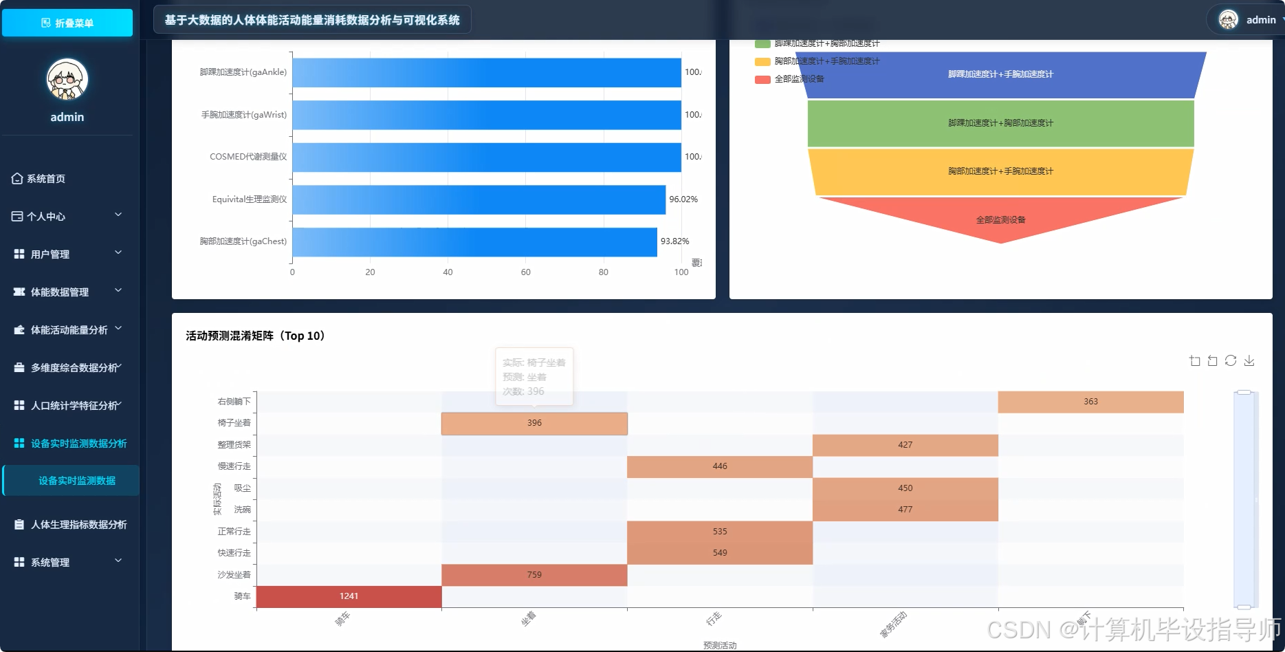Image resolution: width=1285 pixels, height=652 pixels.
Task: Toggle the yellow 胸部+手腕加速度计 legend swatch
Action: click(x=762, y=61)
